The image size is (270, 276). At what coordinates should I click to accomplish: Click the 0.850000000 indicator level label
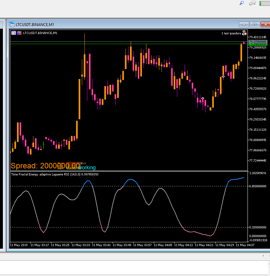(258, 186)
